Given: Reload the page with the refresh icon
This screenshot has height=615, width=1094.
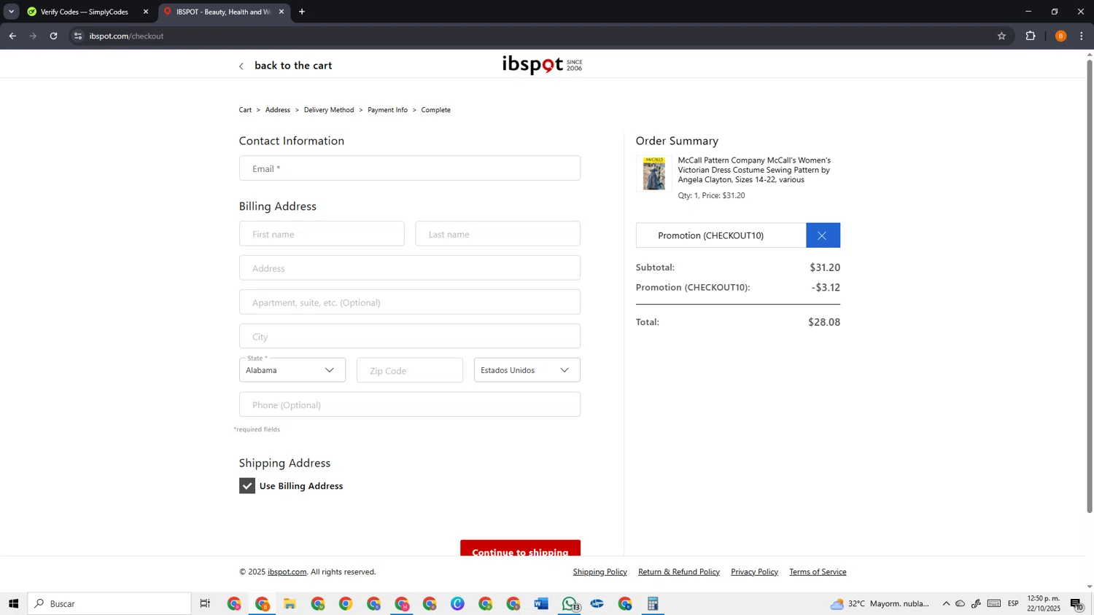Looking at the screenshot, I should coord(53,36).
